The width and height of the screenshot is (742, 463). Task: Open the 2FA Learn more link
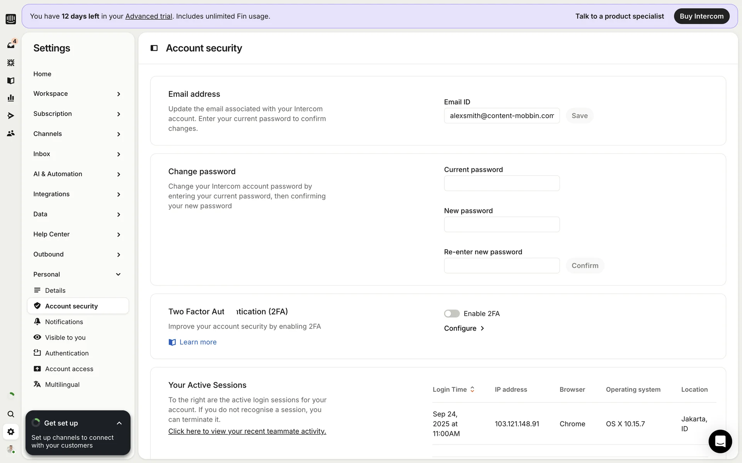(x=197, y=342)
